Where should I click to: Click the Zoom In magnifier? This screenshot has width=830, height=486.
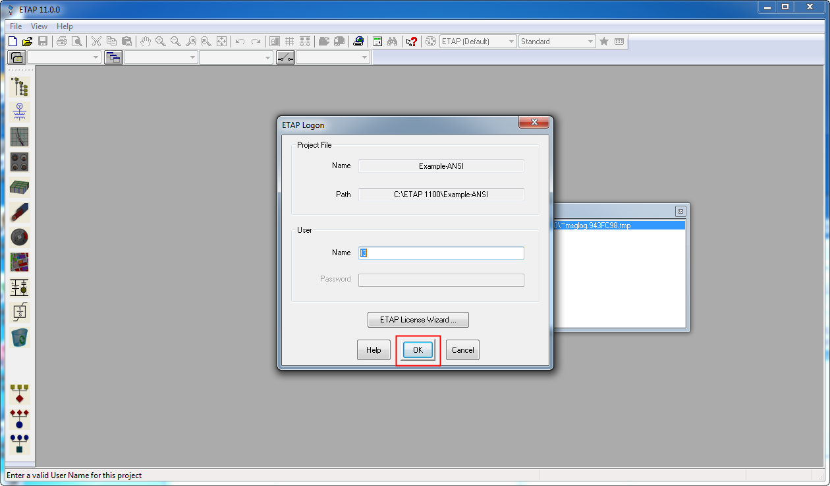point(161,42)
